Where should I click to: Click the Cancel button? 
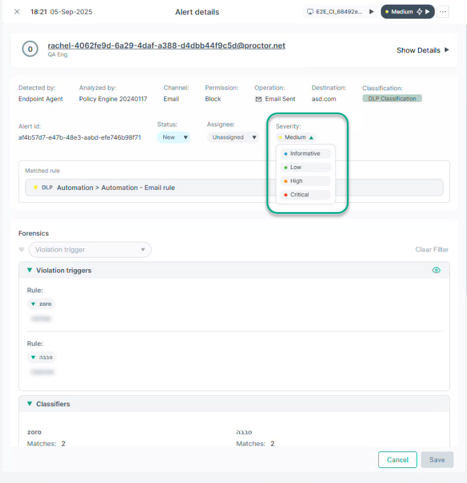pos(397,460)
